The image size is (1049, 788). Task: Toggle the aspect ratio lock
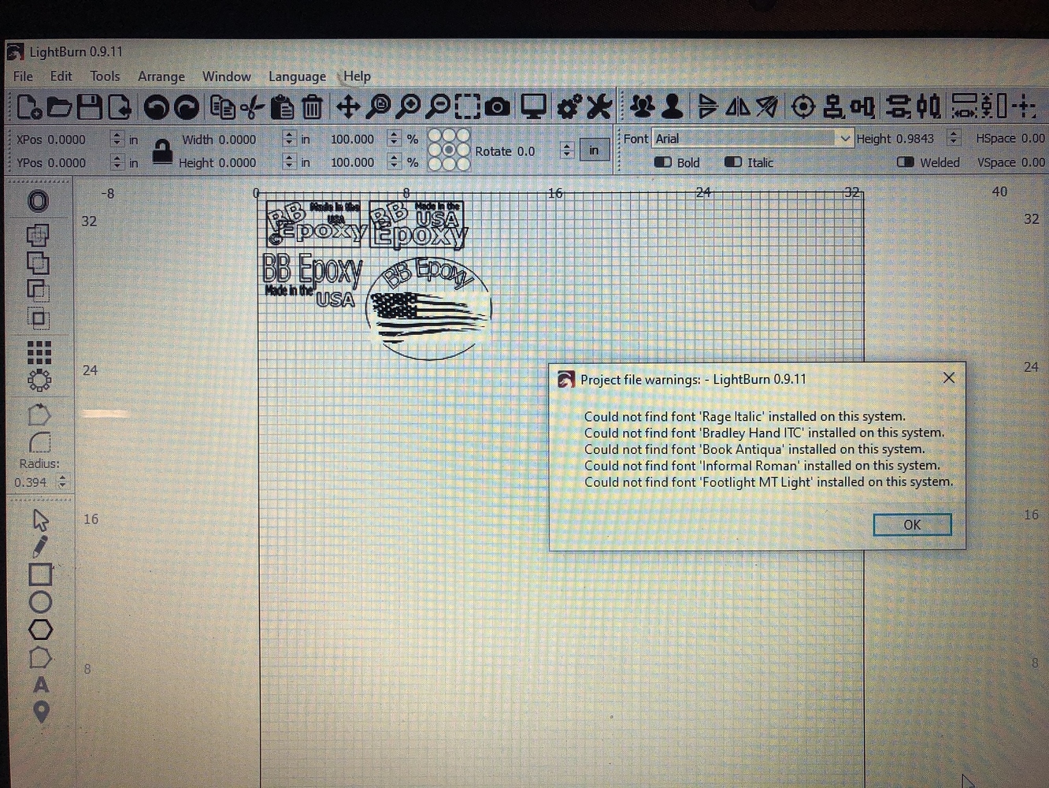[162, 151]
